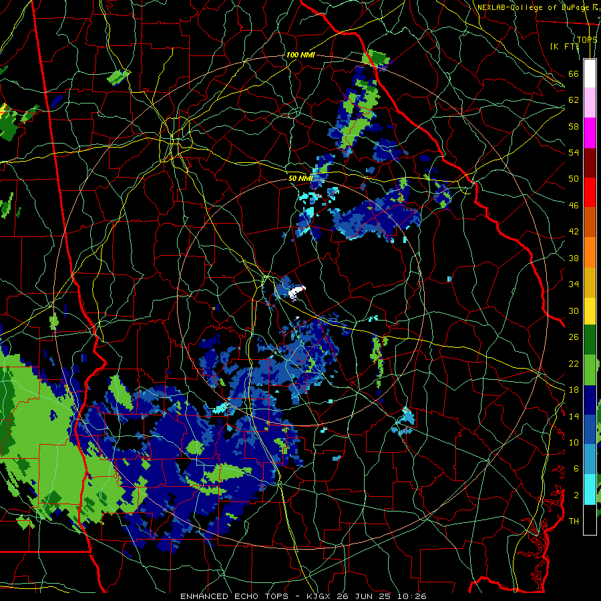
Task: Click the '34' legend value
Action: pos(574,284)
